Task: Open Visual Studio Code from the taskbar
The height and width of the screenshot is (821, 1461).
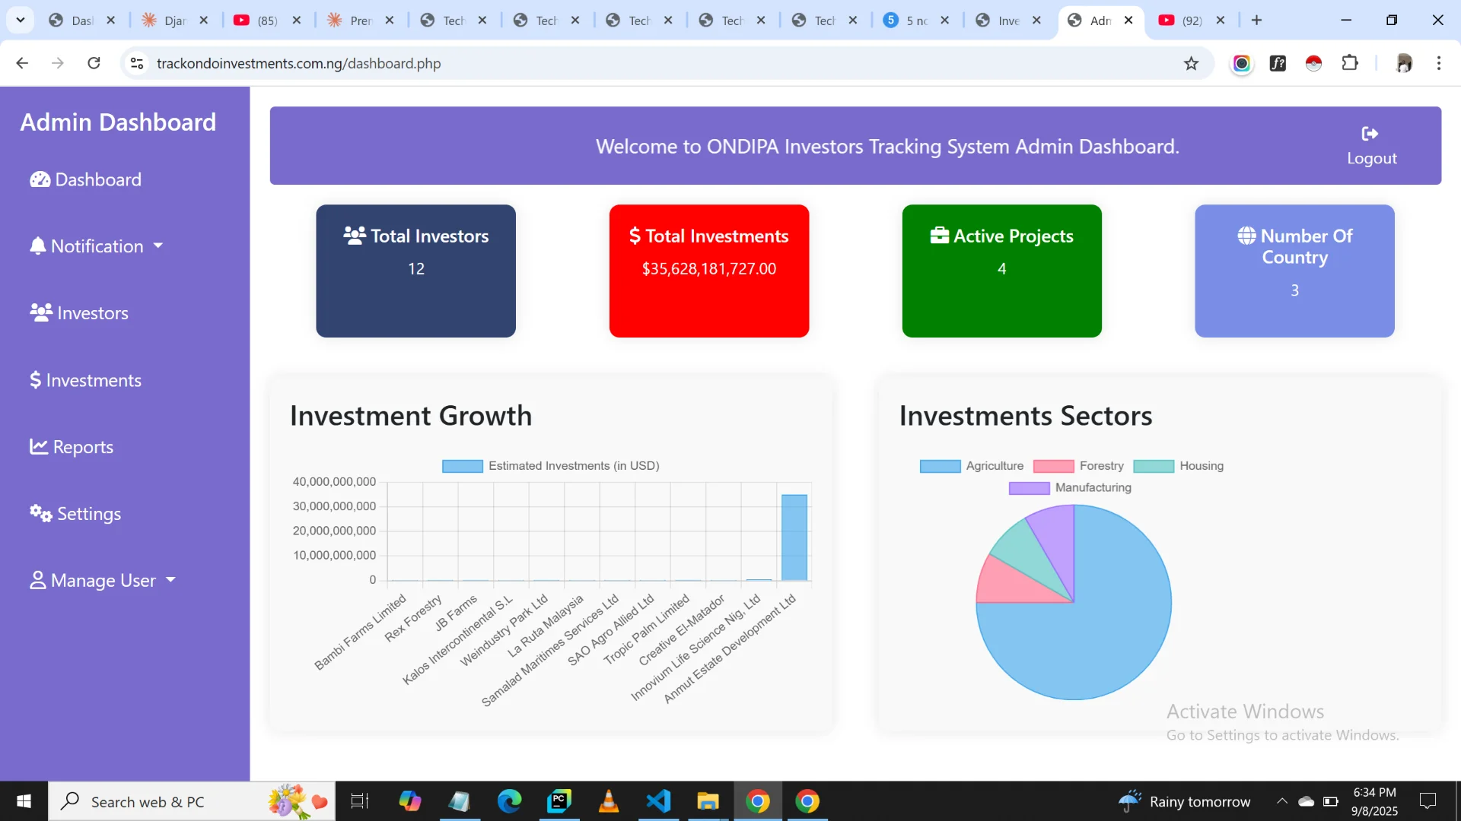Action: point(658,801)
